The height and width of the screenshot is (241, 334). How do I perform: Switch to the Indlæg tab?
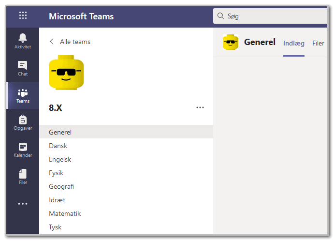pyautogui.click(x=293, y=43)
